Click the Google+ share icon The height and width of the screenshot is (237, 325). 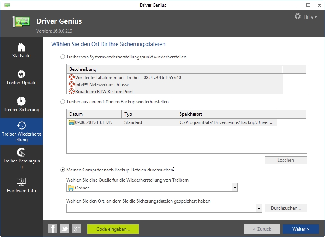coord(76,228)
